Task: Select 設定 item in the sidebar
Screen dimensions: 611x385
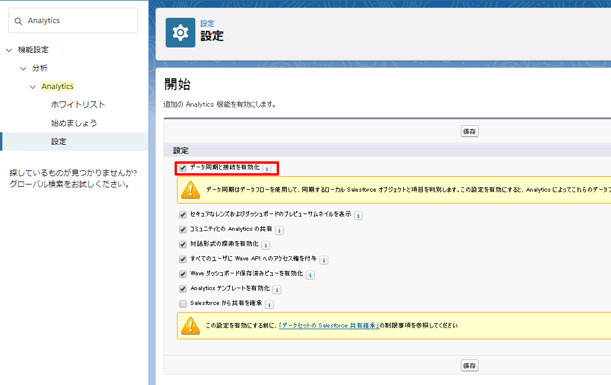Action: tap(74, 141)
